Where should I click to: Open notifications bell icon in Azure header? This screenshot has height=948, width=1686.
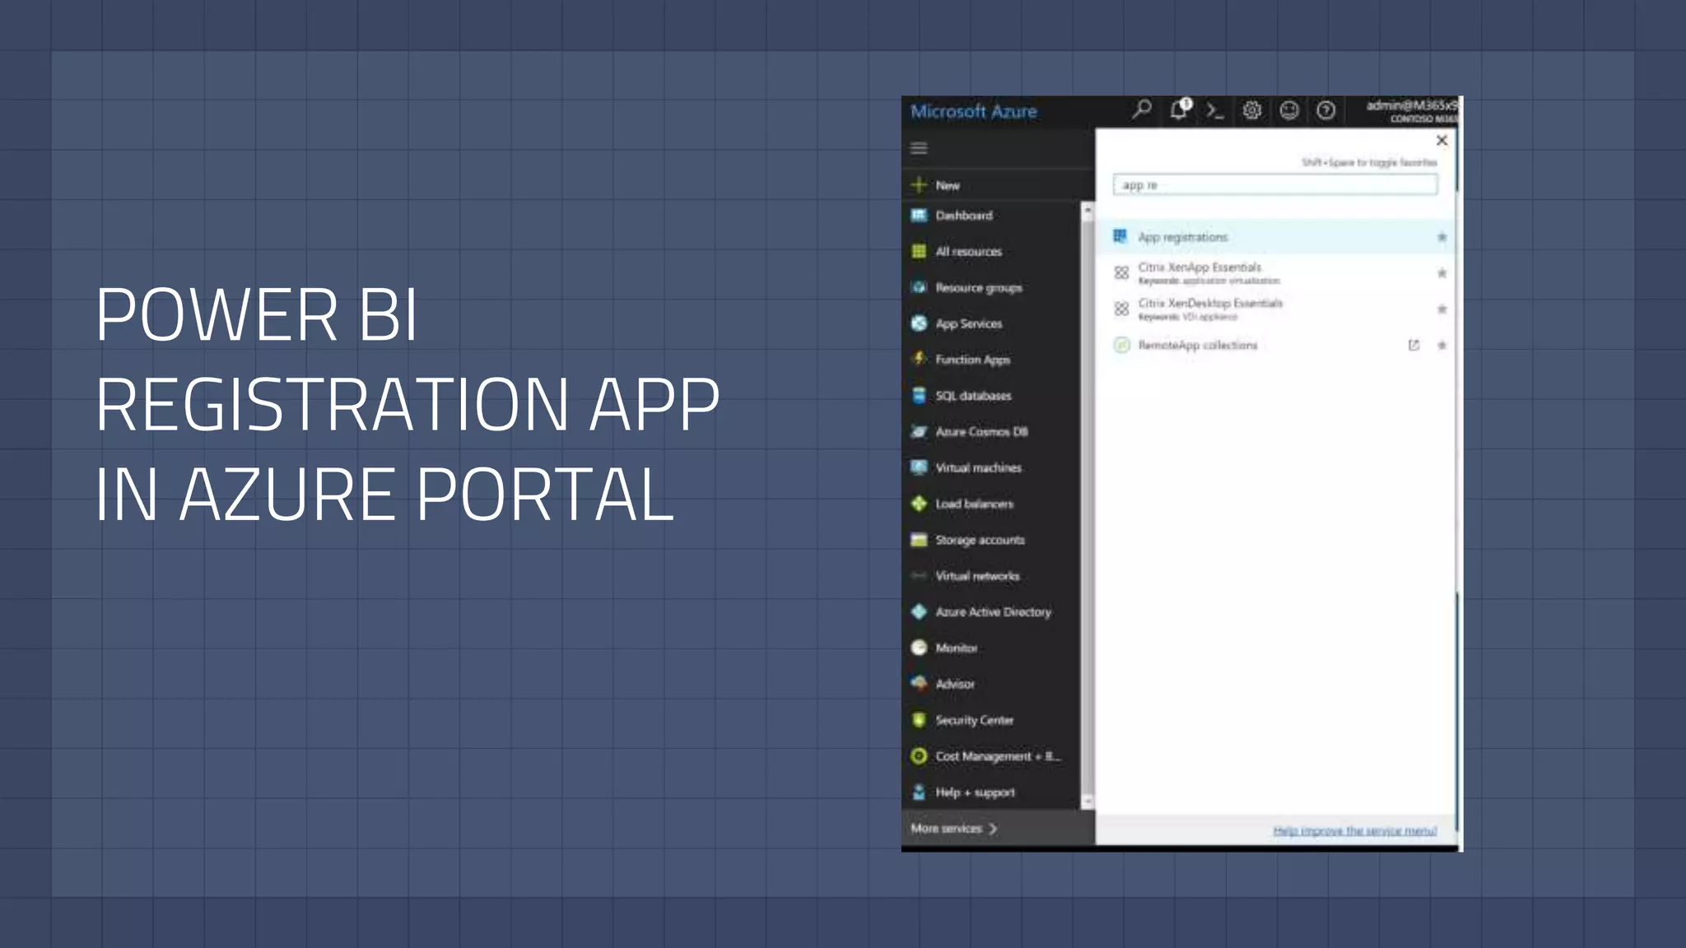click(1179, 109)
